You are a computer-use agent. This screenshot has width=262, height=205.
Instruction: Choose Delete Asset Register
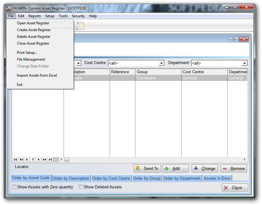40,37
